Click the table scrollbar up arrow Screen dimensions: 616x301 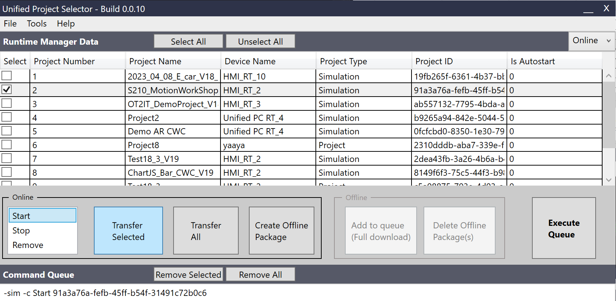coord(609,76)
